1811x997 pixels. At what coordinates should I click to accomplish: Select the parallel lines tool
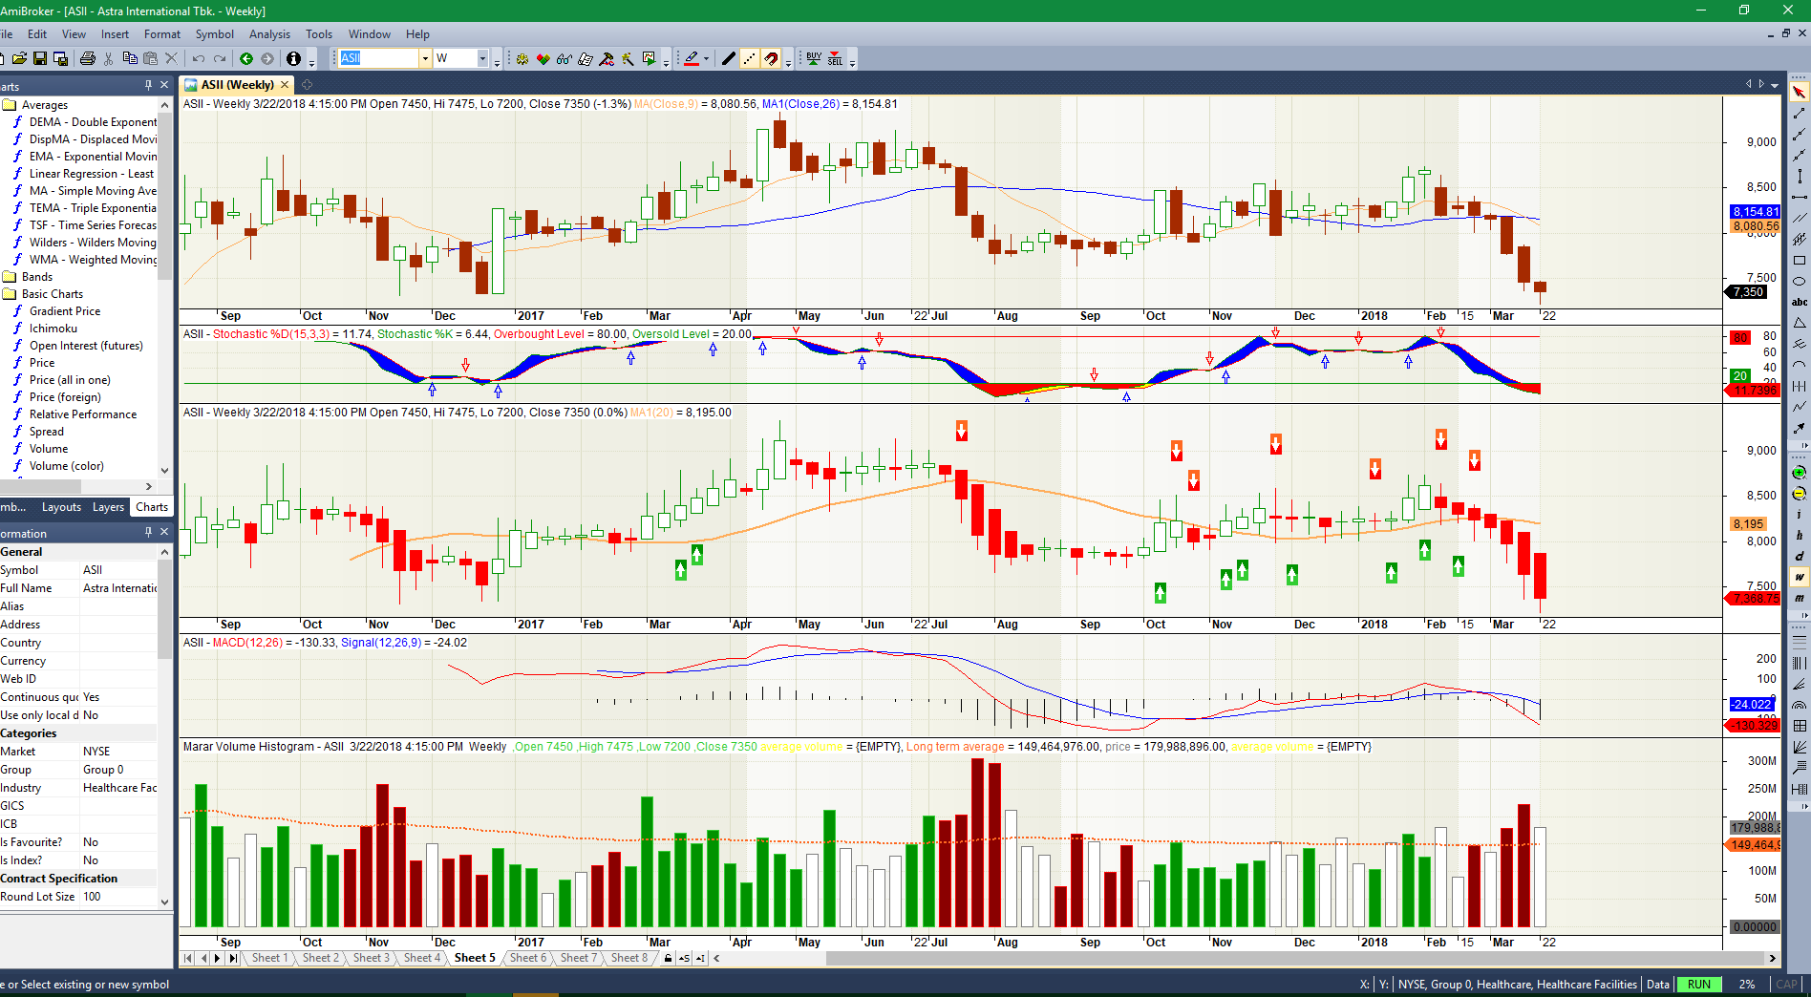[x=1800, y=219]
